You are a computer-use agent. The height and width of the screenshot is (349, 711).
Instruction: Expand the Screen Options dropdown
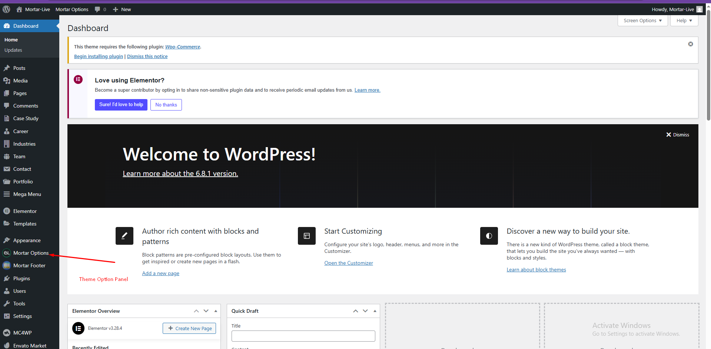coord(642,21)
